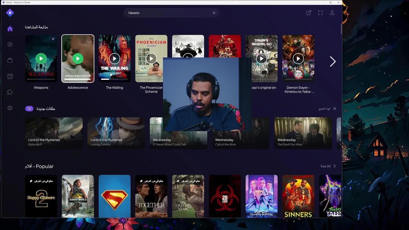The height and width of the screenshot is (230, 409).
Task: Click the Adolescence title label
Action: (x=78, y=88)
